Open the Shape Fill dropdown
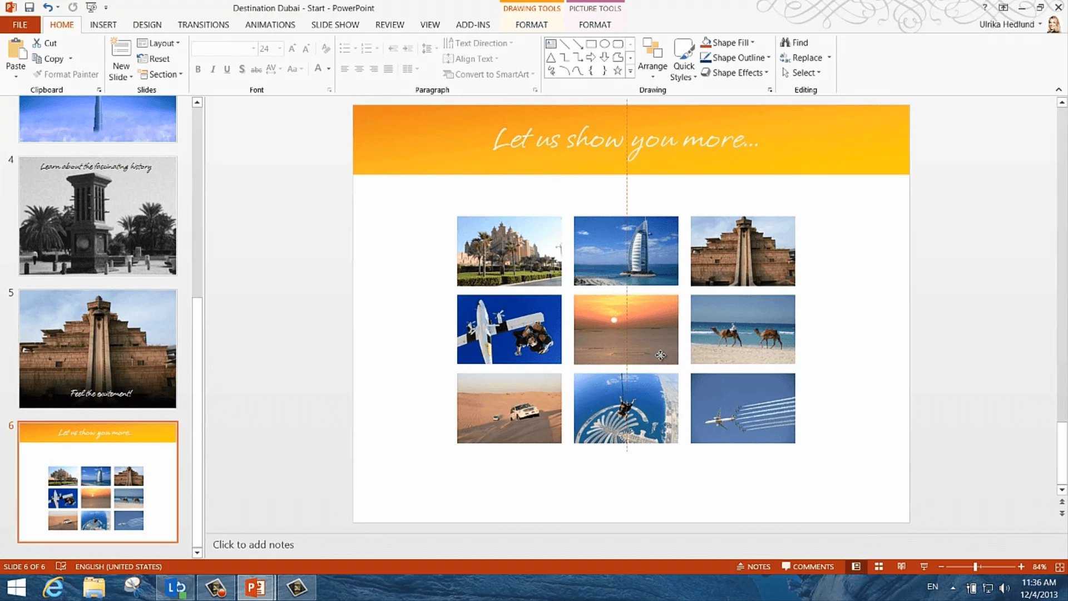Screen dimensions: 1068x601 coord(729,42)
